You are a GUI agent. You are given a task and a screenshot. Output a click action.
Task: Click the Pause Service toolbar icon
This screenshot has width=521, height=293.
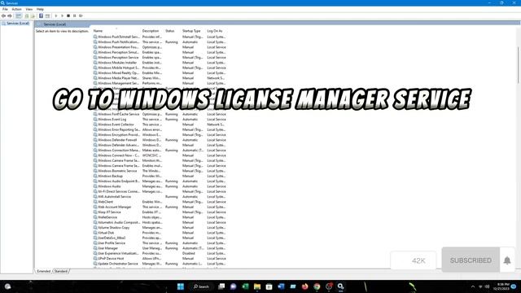[74, 15]
